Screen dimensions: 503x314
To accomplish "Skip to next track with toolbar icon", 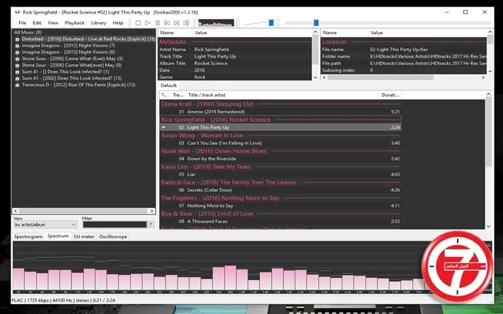I will click(x=176, y=23).
